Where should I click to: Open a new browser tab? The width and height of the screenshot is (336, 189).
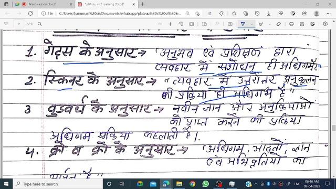tap(142, 4)
